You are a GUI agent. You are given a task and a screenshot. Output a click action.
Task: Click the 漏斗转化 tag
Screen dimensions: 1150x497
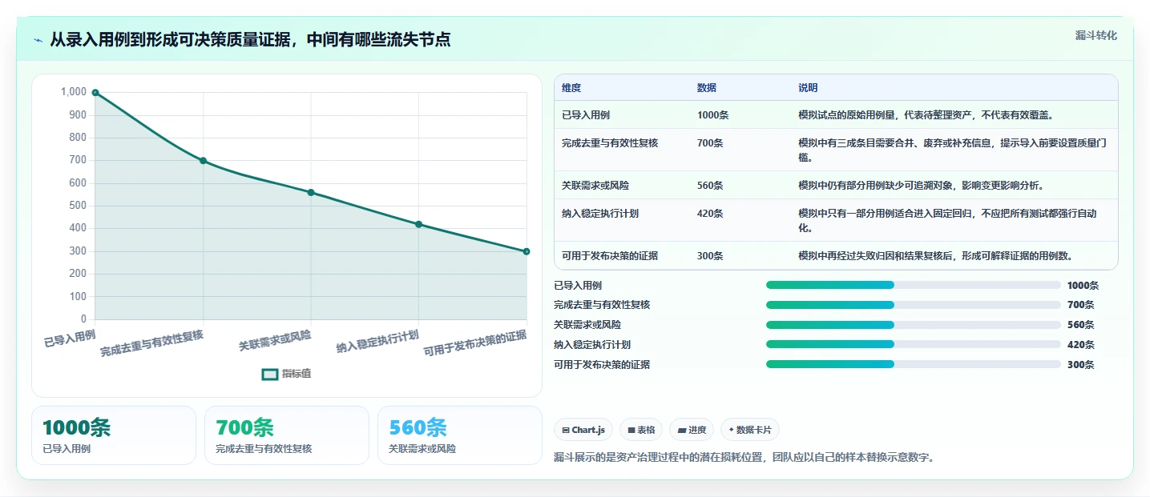coord(1096,35)
